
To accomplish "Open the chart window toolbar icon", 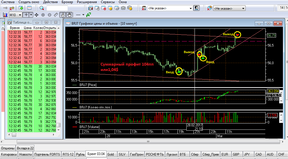I will click(29, 8).
